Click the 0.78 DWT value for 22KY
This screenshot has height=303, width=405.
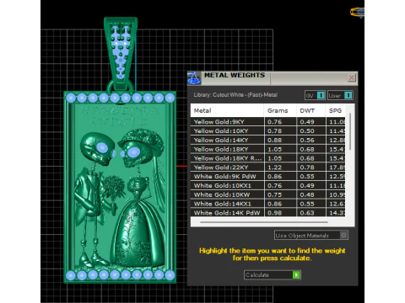[x=307, y=167]
